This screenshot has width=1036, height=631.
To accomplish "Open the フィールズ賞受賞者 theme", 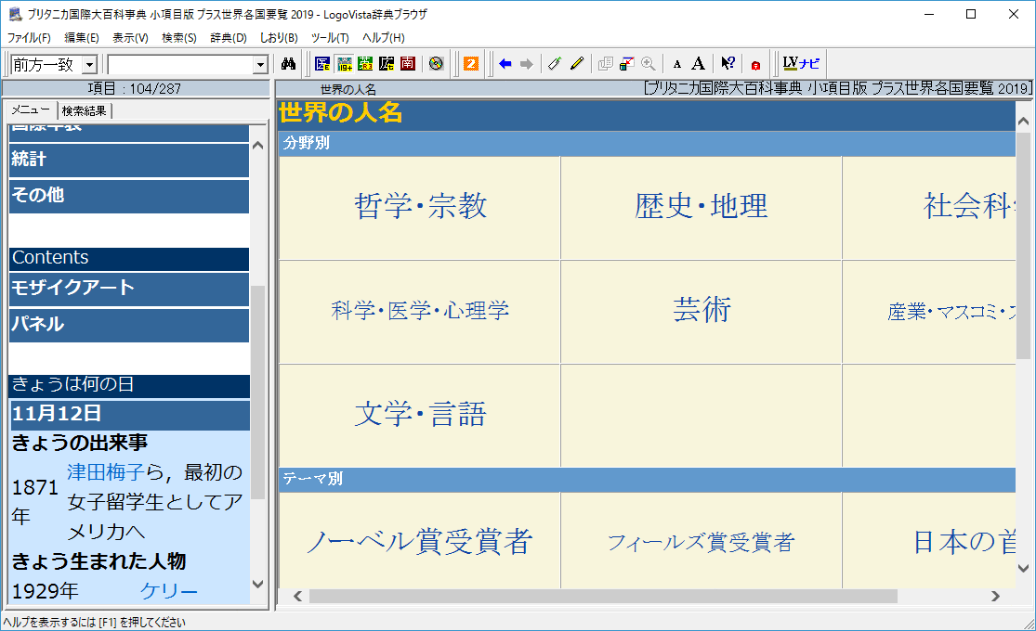I will click(x=701, y=543).
